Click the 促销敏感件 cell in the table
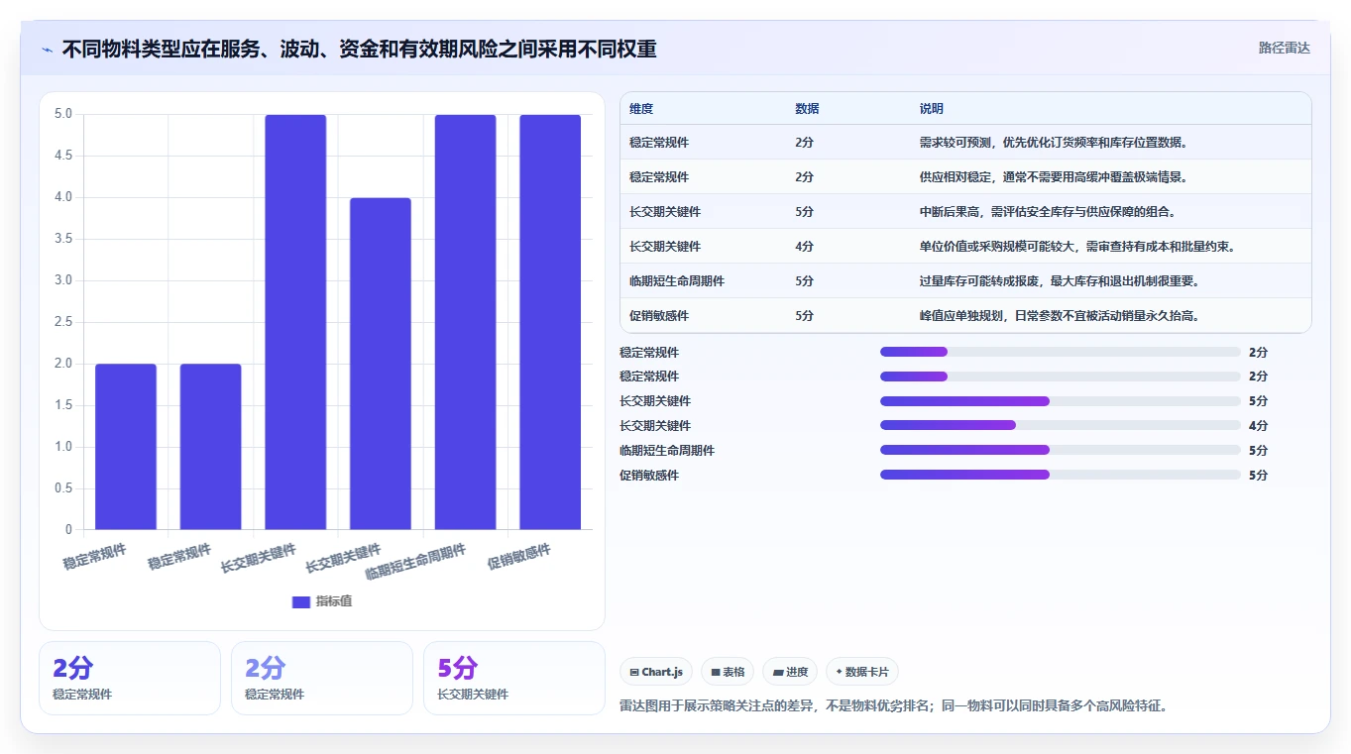The height and width of the screenshot is (754, 1351). [659, 316]
